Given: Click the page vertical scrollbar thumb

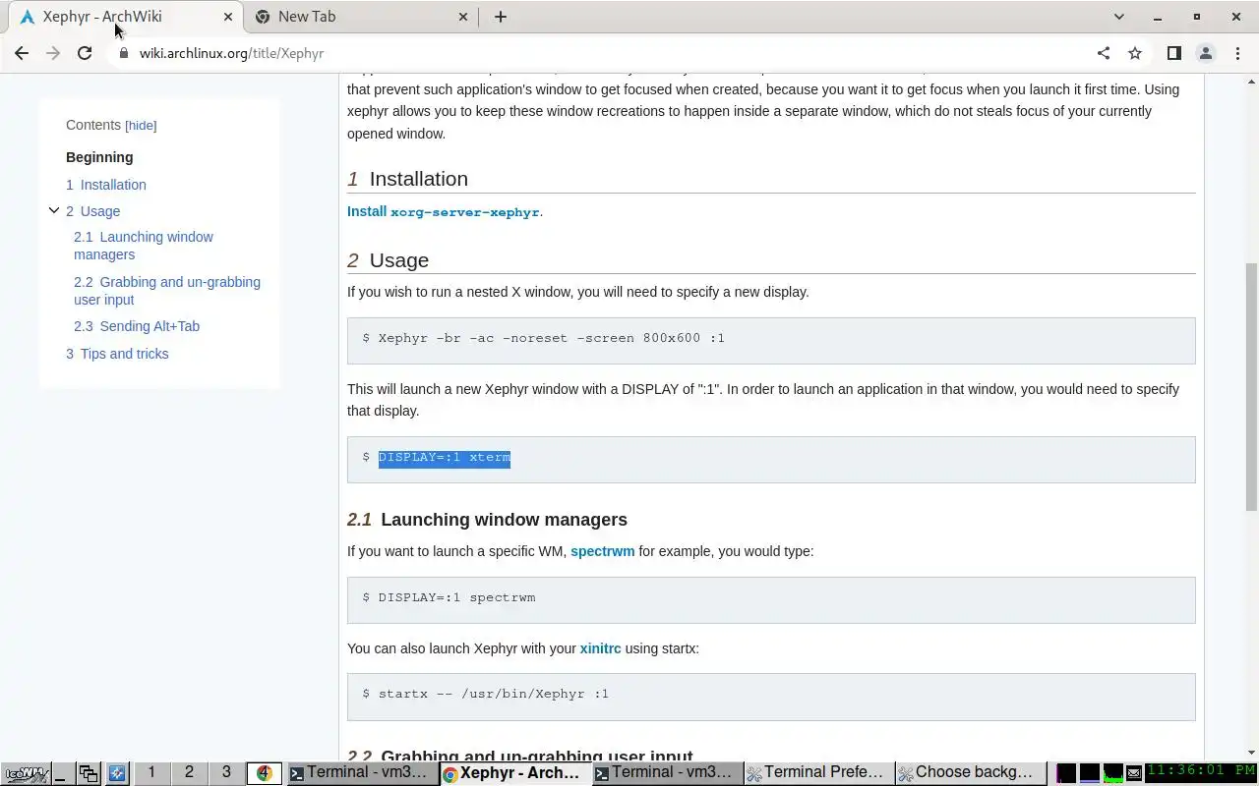Looking at the screenshot, I should 1251,386.
